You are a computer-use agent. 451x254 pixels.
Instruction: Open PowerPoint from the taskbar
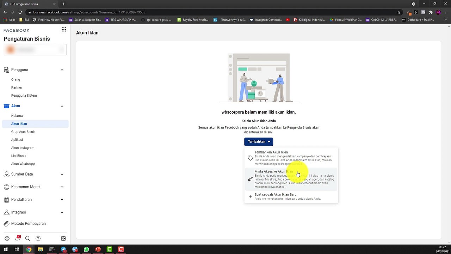(x=98, y=249)
